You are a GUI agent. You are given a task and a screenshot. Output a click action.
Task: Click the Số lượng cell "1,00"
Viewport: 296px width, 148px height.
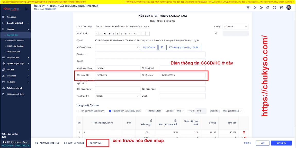tap(145, 132)
